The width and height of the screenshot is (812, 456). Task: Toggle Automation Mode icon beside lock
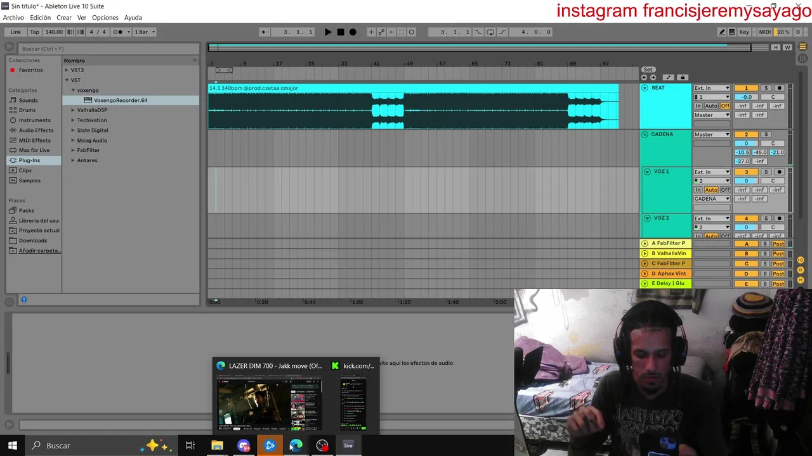tap(668, 78)
